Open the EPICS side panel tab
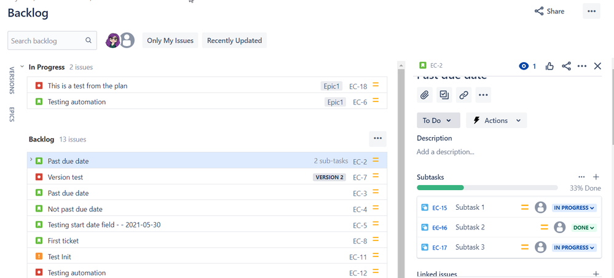The height and width of the screenshot is (278, 614). tap(11, 114)
